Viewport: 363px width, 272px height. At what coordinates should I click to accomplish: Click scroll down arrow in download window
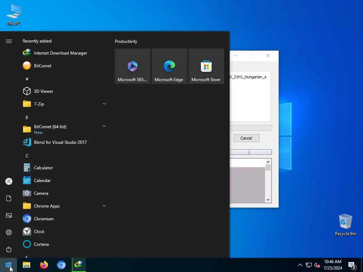coord(268,200)
